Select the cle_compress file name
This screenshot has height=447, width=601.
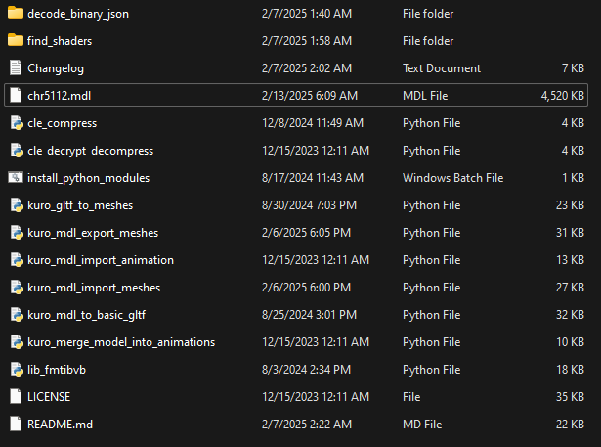pos(63,123)
